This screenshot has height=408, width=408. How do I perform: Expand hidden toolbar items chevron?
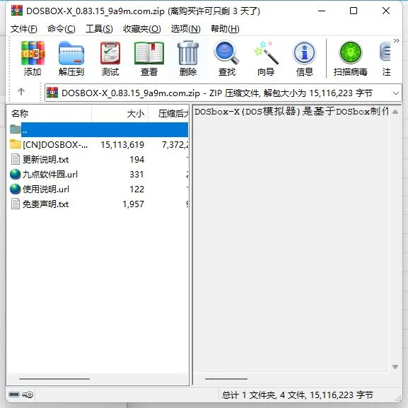[396, 40]
